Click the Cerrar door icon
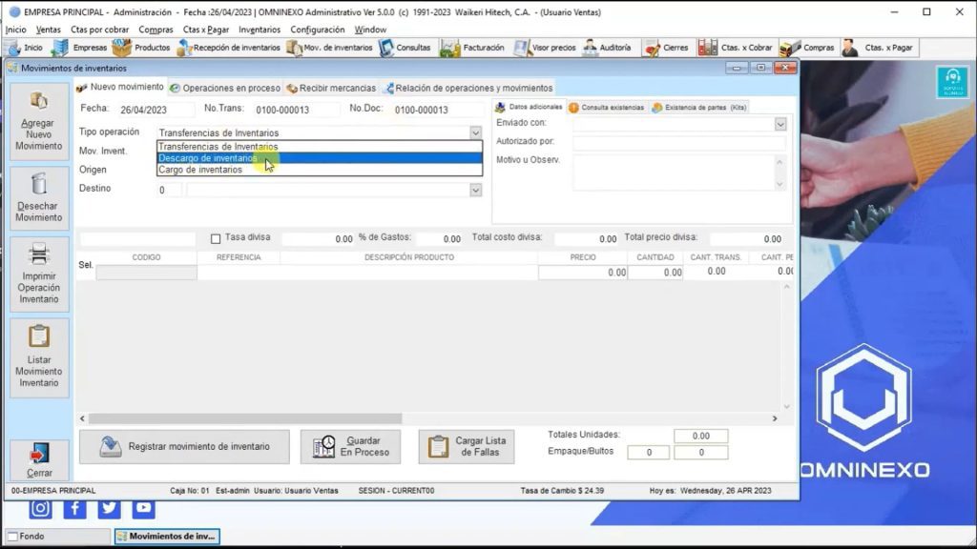The width and height of the screenshot is (977, 549). pos(39,454)
